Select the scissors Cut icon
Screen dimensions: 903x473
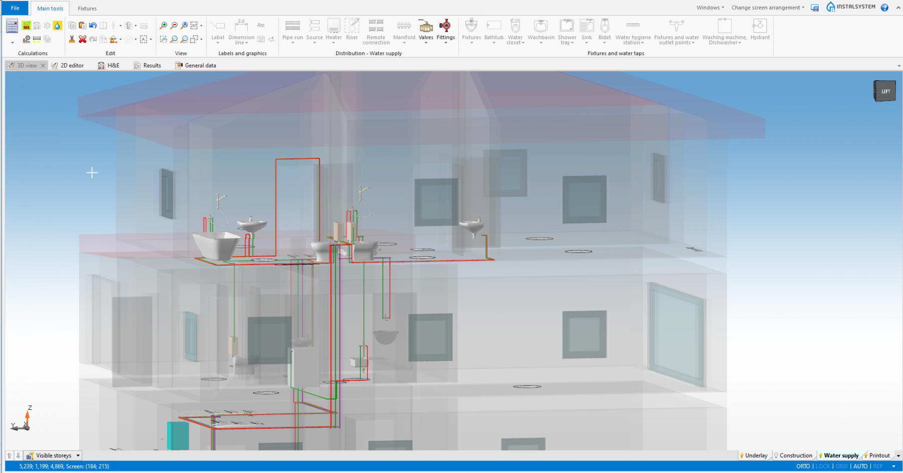(x=72, y=39)
